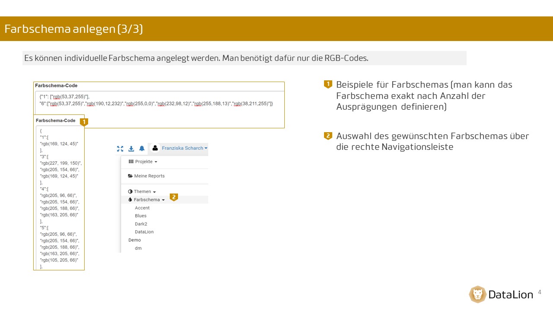This screenshot has width=553, height=311.
Task: Open the Meine Reports link
Action: click(149, 176)
